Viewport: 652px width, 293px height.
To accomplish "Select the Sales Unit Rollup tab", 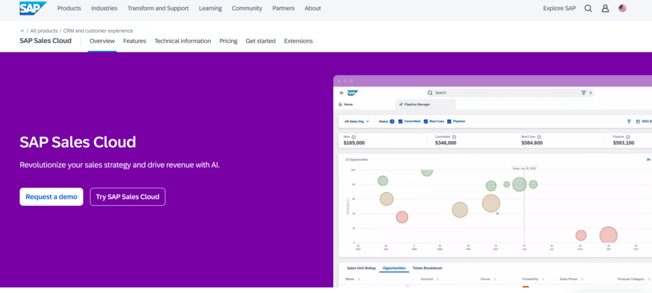I will [x=362, y=268].
